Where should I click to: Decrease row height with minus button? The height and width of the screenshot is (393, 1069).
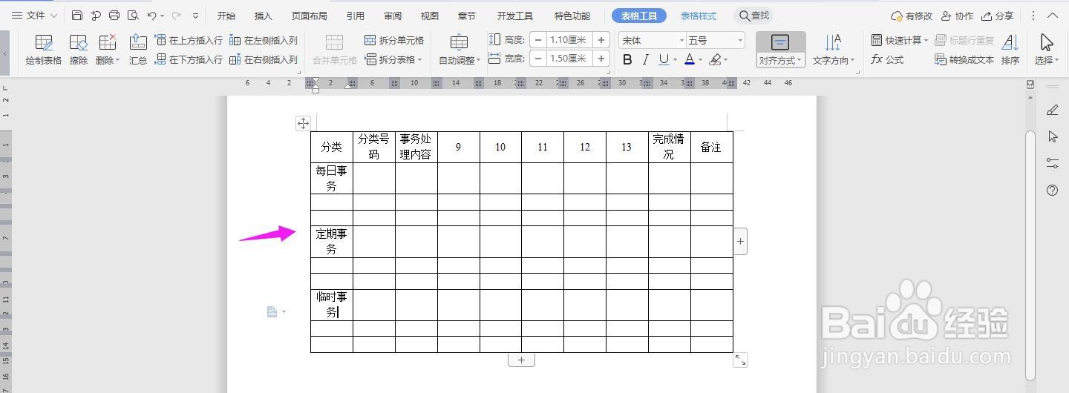(x=538, y=40)
